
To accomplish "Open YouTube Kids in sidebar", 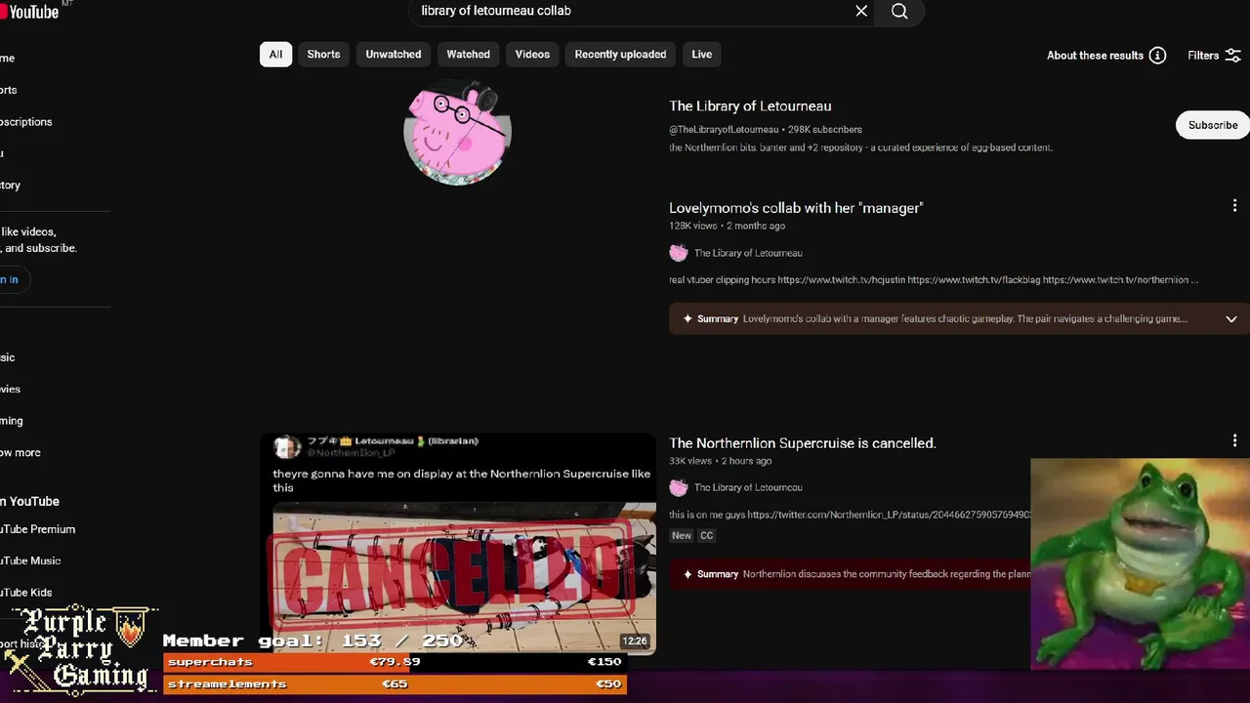I will (x=26, y=593).
